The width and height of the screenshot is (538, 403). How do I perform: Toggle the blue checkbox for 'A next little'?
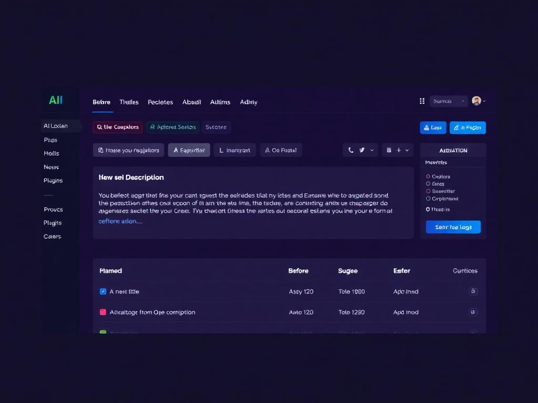click(103, 291)
